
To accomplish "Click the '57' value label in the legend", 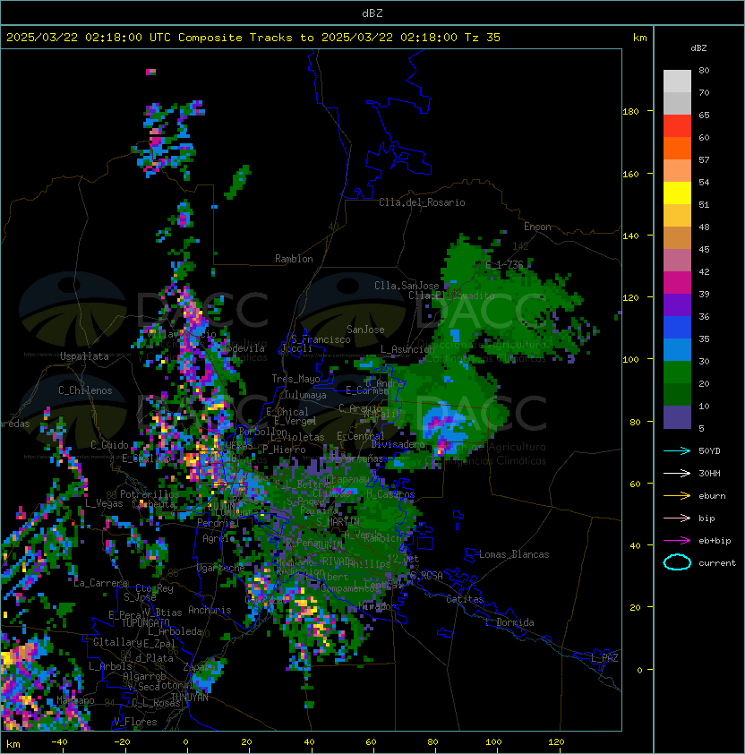I will [x=704, y=159].
